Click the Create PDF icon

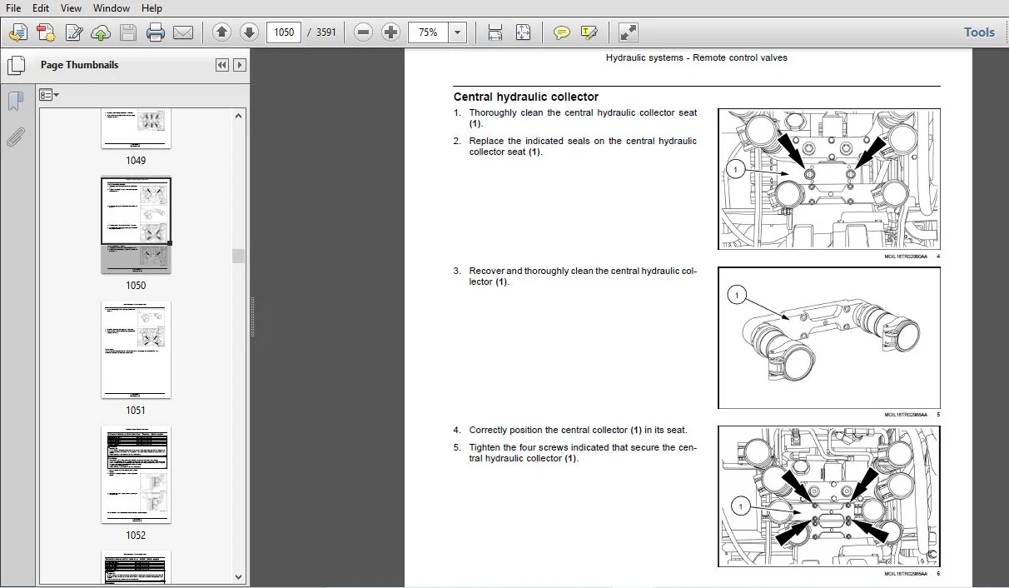coord(18,32)
